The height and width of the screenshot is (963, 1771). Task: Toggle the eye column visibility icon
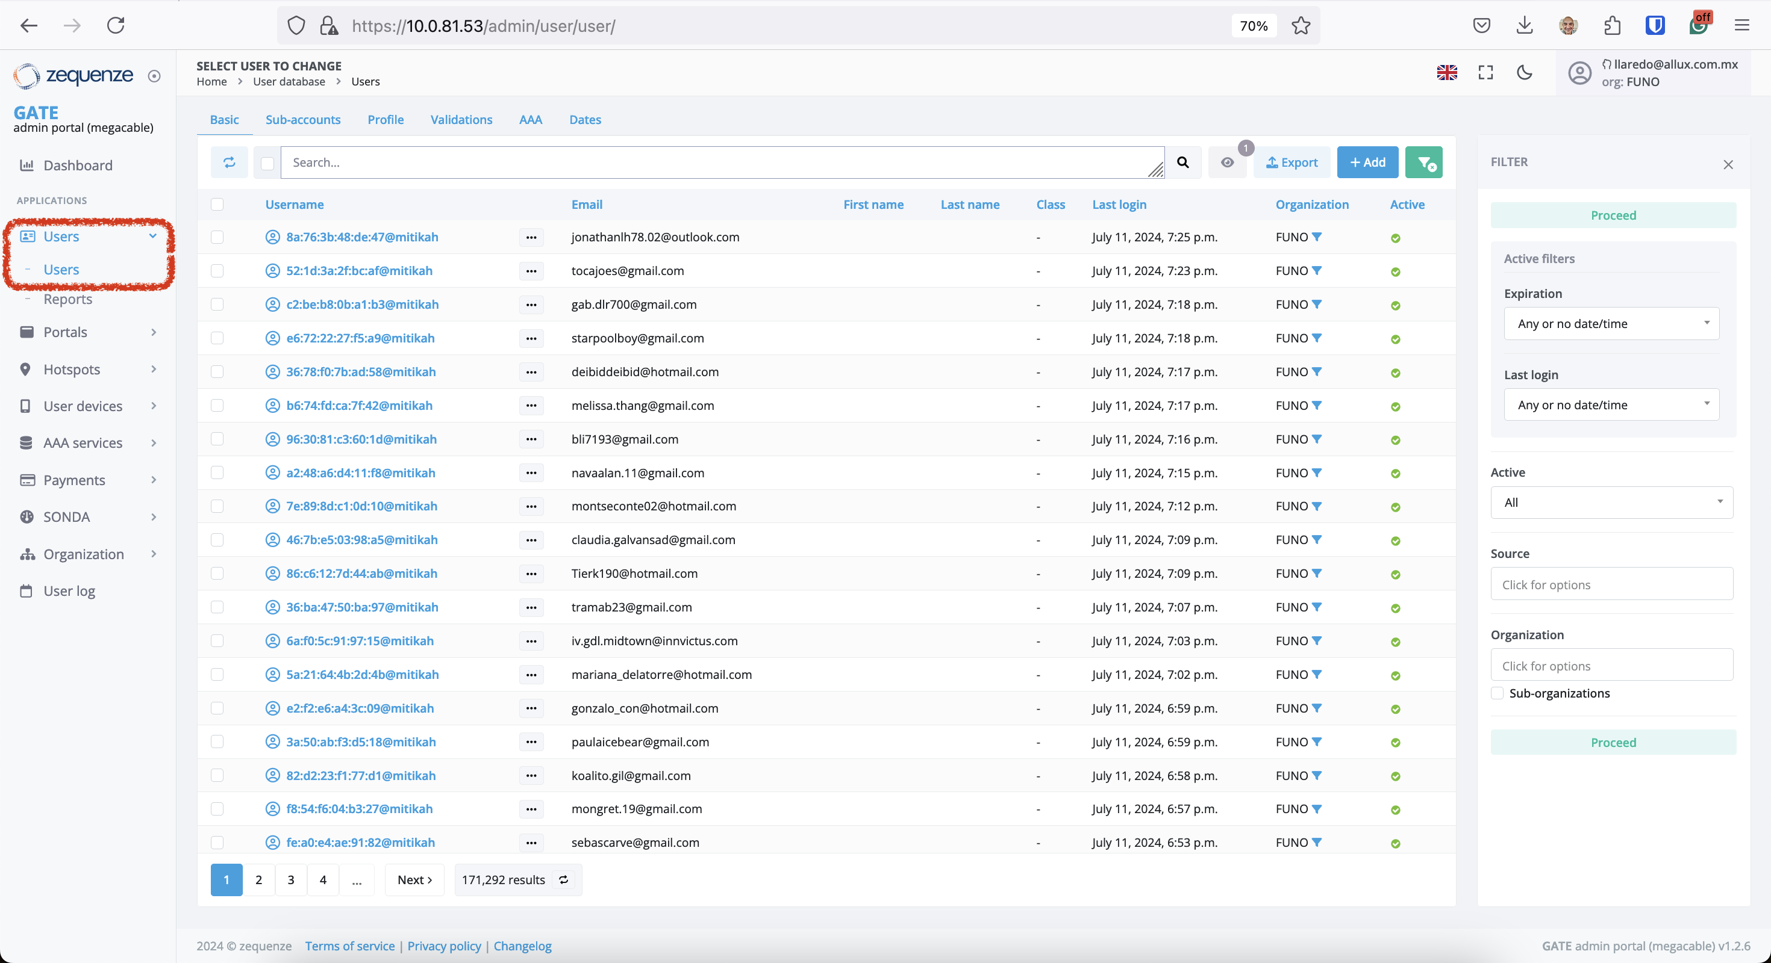coord(1227,162)
